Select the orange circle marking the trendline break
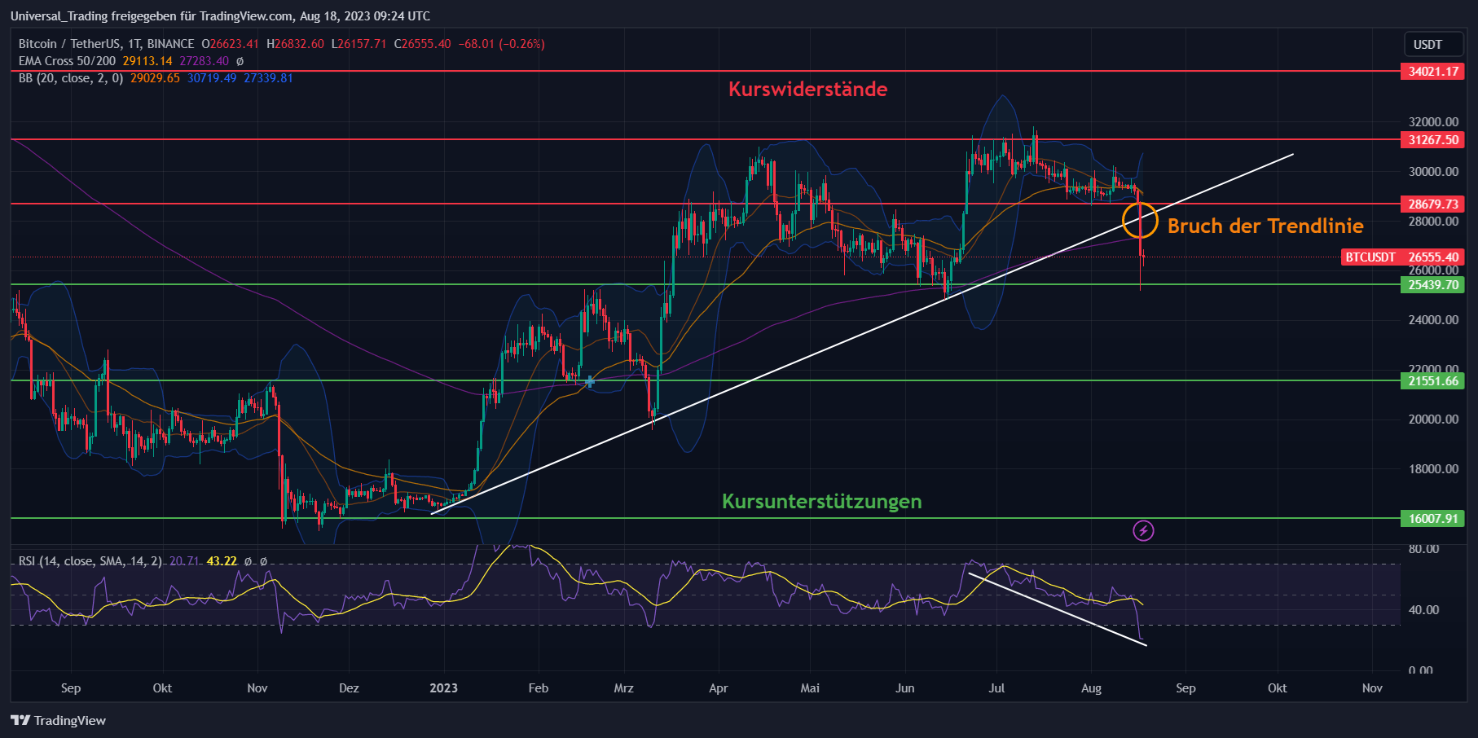The image size is (1478, 738). [1140, 219]
